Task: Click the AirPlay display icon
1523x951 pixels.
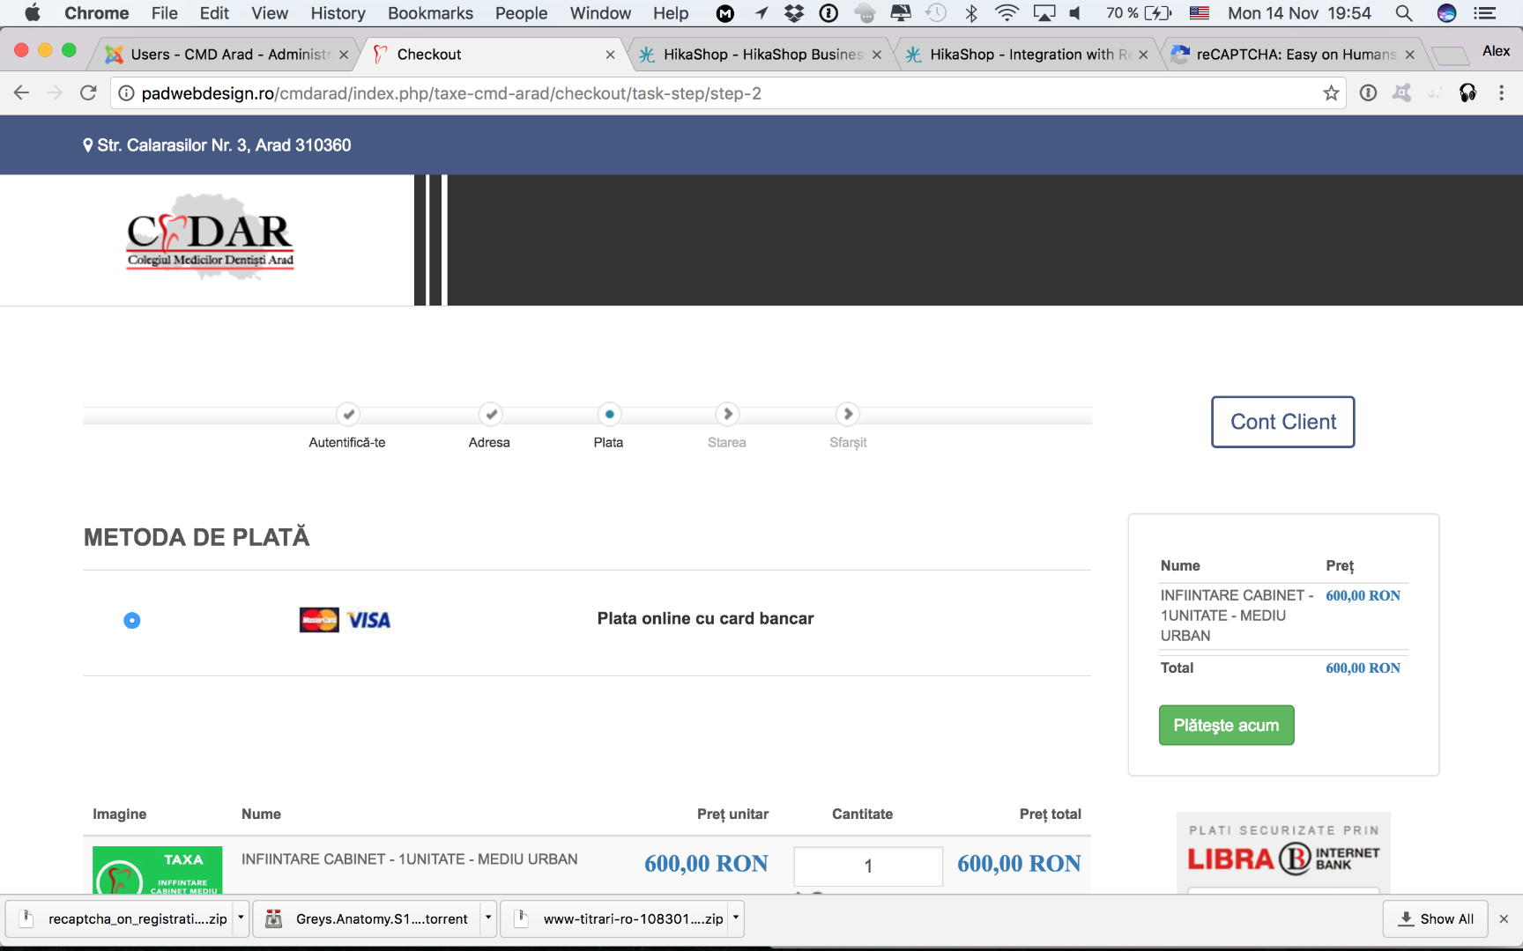Action: click(1044, 13)
